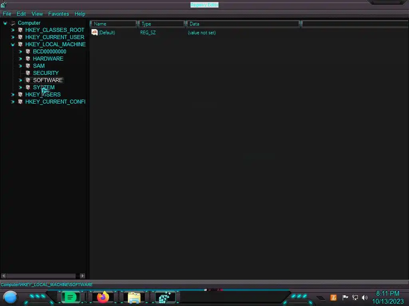Click the REG_SZ type cell
Image resolution: width=409 pixels, height=306 pixels.
coord(148,33)
